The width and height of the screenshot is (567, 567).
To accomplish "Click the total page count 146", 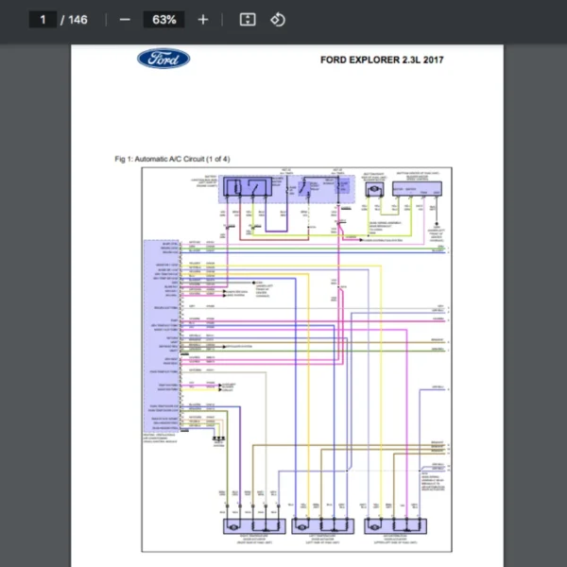I will coord(77,20).
